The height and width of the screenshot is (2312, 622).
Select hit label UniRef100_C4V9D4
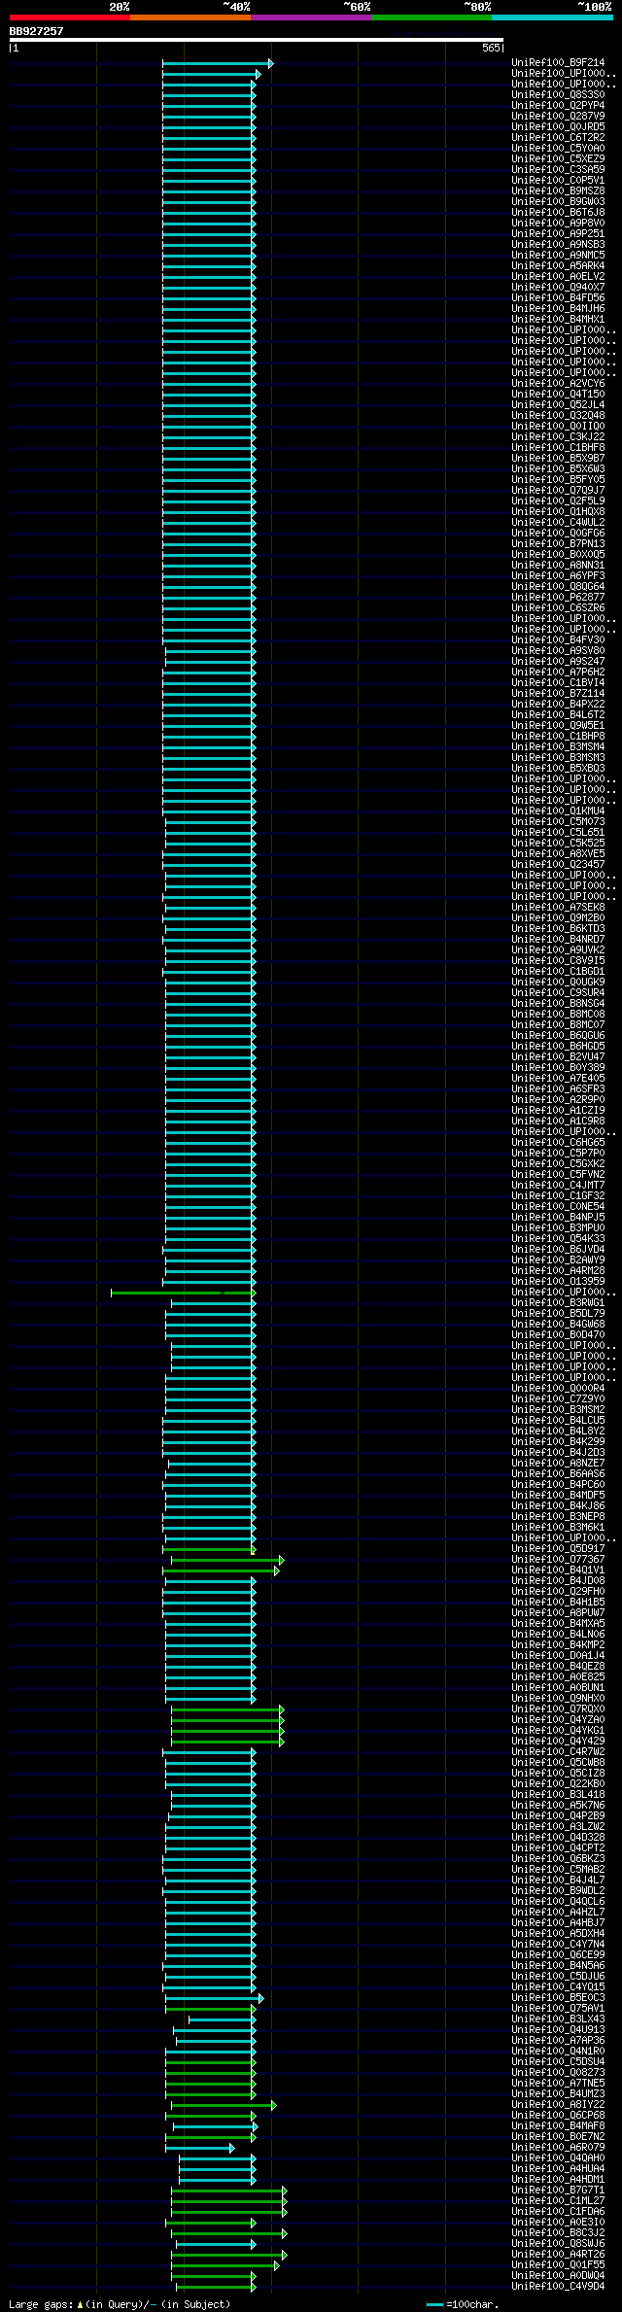[x=558, y=2287]
